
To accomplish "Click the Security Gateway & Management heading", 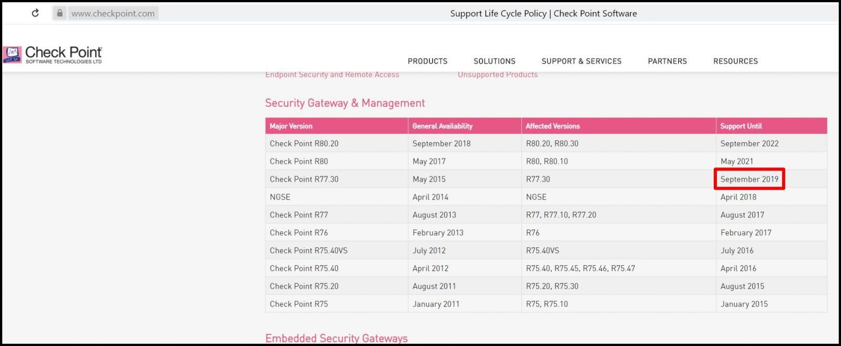I will point(345,103).
